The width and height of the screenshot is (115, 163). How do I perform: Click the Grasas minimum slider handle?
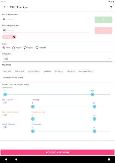point(33,107)
